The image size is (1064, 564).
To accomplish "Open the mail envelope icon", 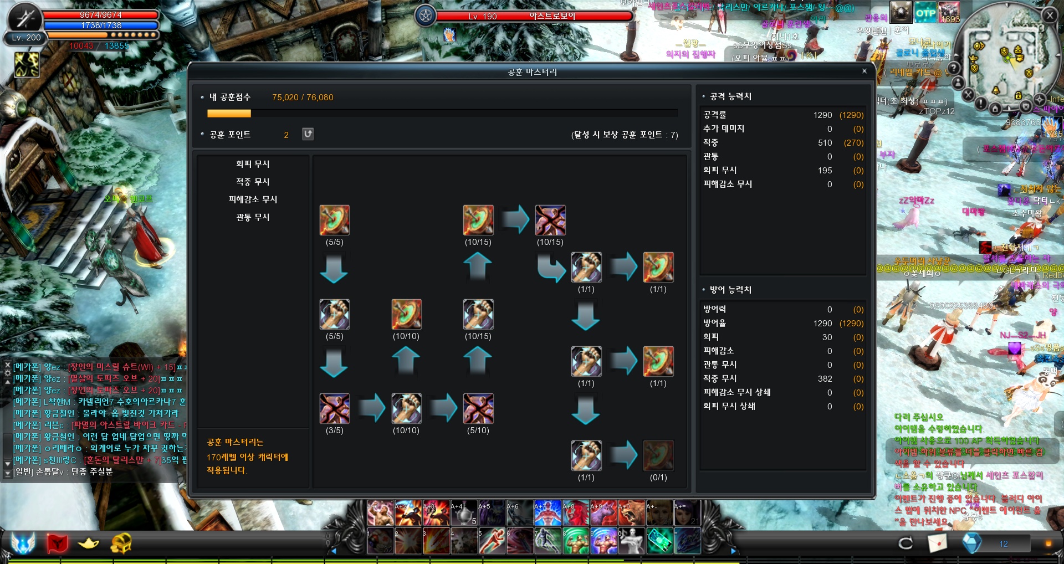I will (937, 543).
